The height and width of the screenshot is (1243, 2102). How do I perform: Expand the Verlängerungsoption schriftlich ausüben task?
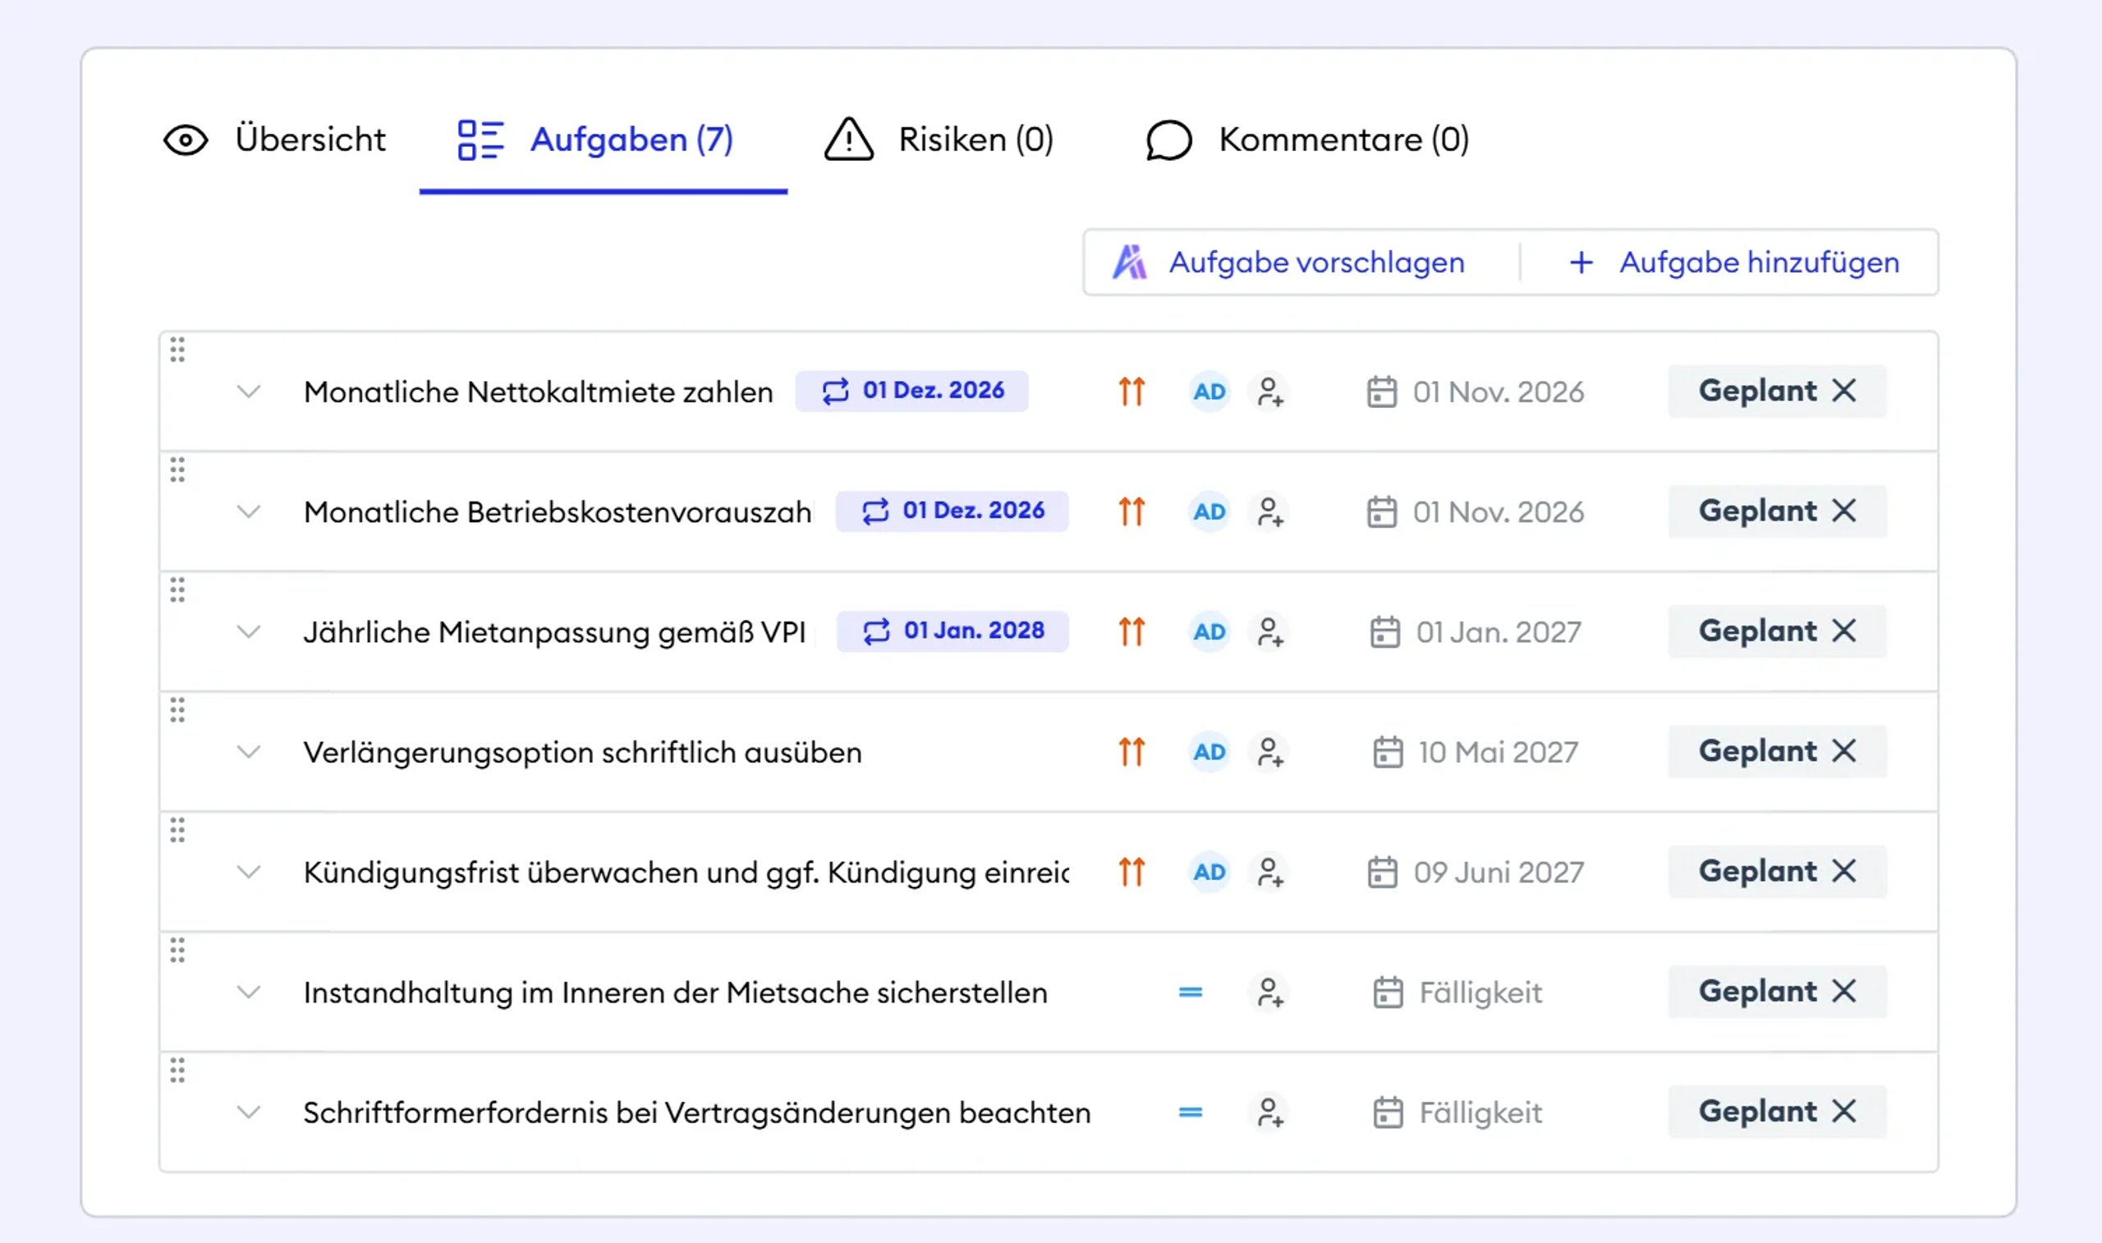[x=249, y=751]
